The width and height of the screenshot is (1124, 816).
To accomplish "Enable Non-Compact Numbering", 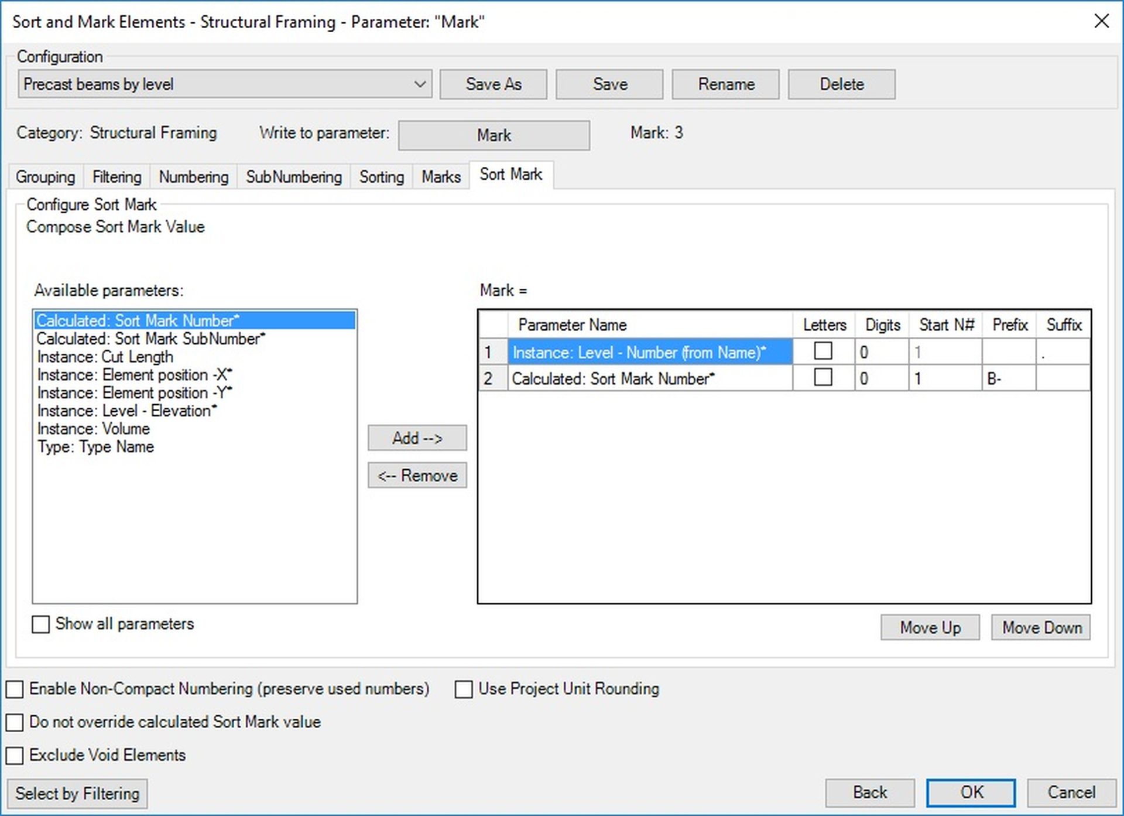I will click(x=15, y=689).
